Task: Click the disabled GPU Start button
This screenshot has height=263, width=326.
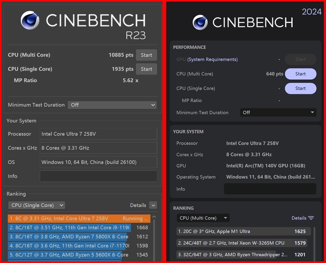Action: click(x=301, y=59)
